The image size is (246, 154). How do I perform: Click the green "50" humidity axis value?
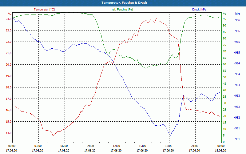224,77
